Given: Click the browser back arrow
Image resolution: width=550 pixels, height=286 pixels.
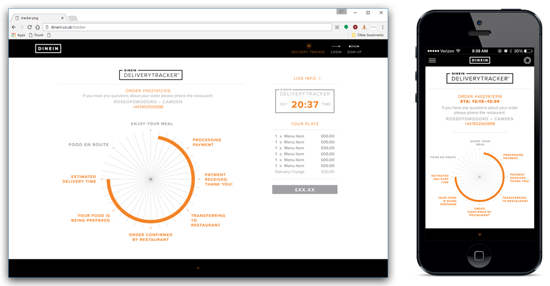Looking at the screenshot, I should pyautogui.click(x=14, y=27).
